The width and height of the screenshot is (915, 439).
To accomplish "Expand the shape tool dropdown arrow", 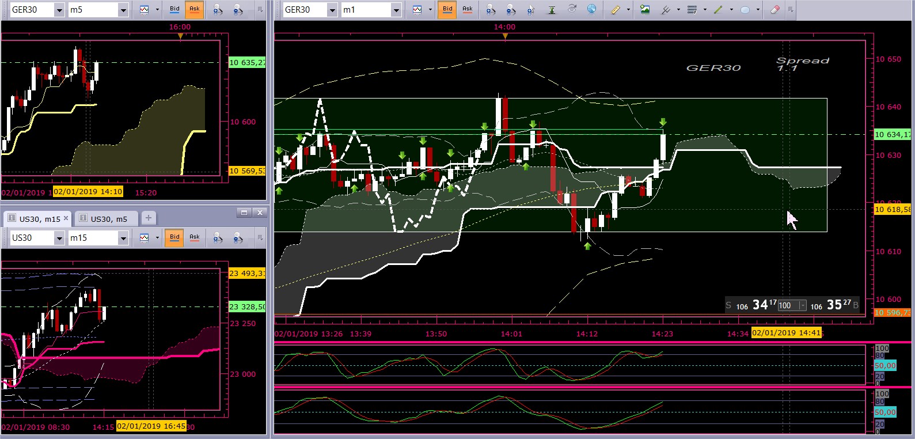I will pos(758,10).
